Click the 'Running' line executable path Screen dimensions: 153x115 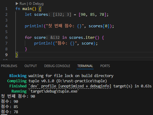pyautogui.click(x=54, y=91)
